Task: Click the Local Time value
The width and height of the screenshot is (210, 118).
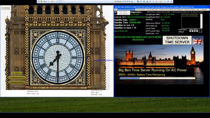Action: click(x=166, y=29)
